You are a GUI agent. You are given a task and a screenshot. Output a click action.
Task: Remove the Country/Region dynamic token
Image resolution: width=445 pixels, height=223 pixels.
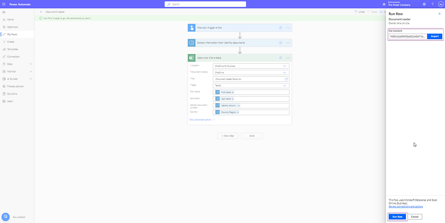237,112
